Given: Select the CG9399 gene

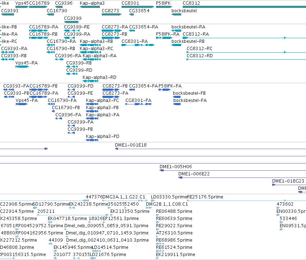Looking at the screenshot, I should 71,22.
